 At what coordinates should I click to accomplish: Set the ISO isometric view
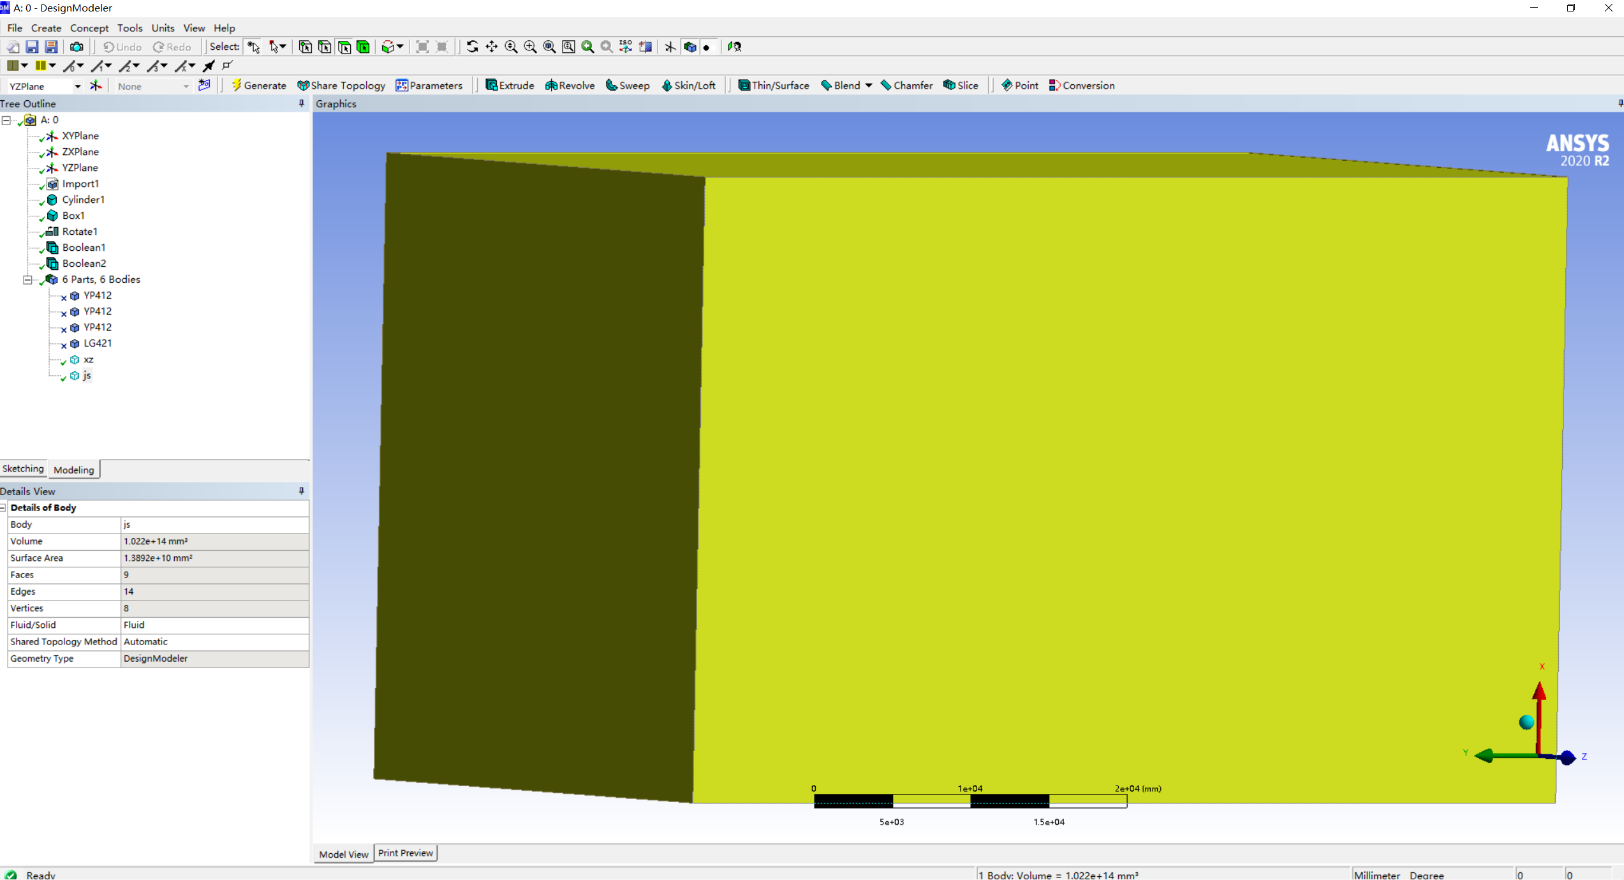[626, 47]
